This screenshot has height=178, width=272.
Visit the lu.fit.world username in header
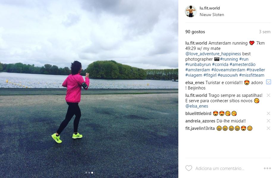coord(210,8)
